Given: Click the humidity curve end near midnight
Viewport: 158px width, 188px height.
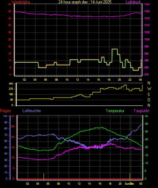Looking at the screenshot, I should click(141, 125).
